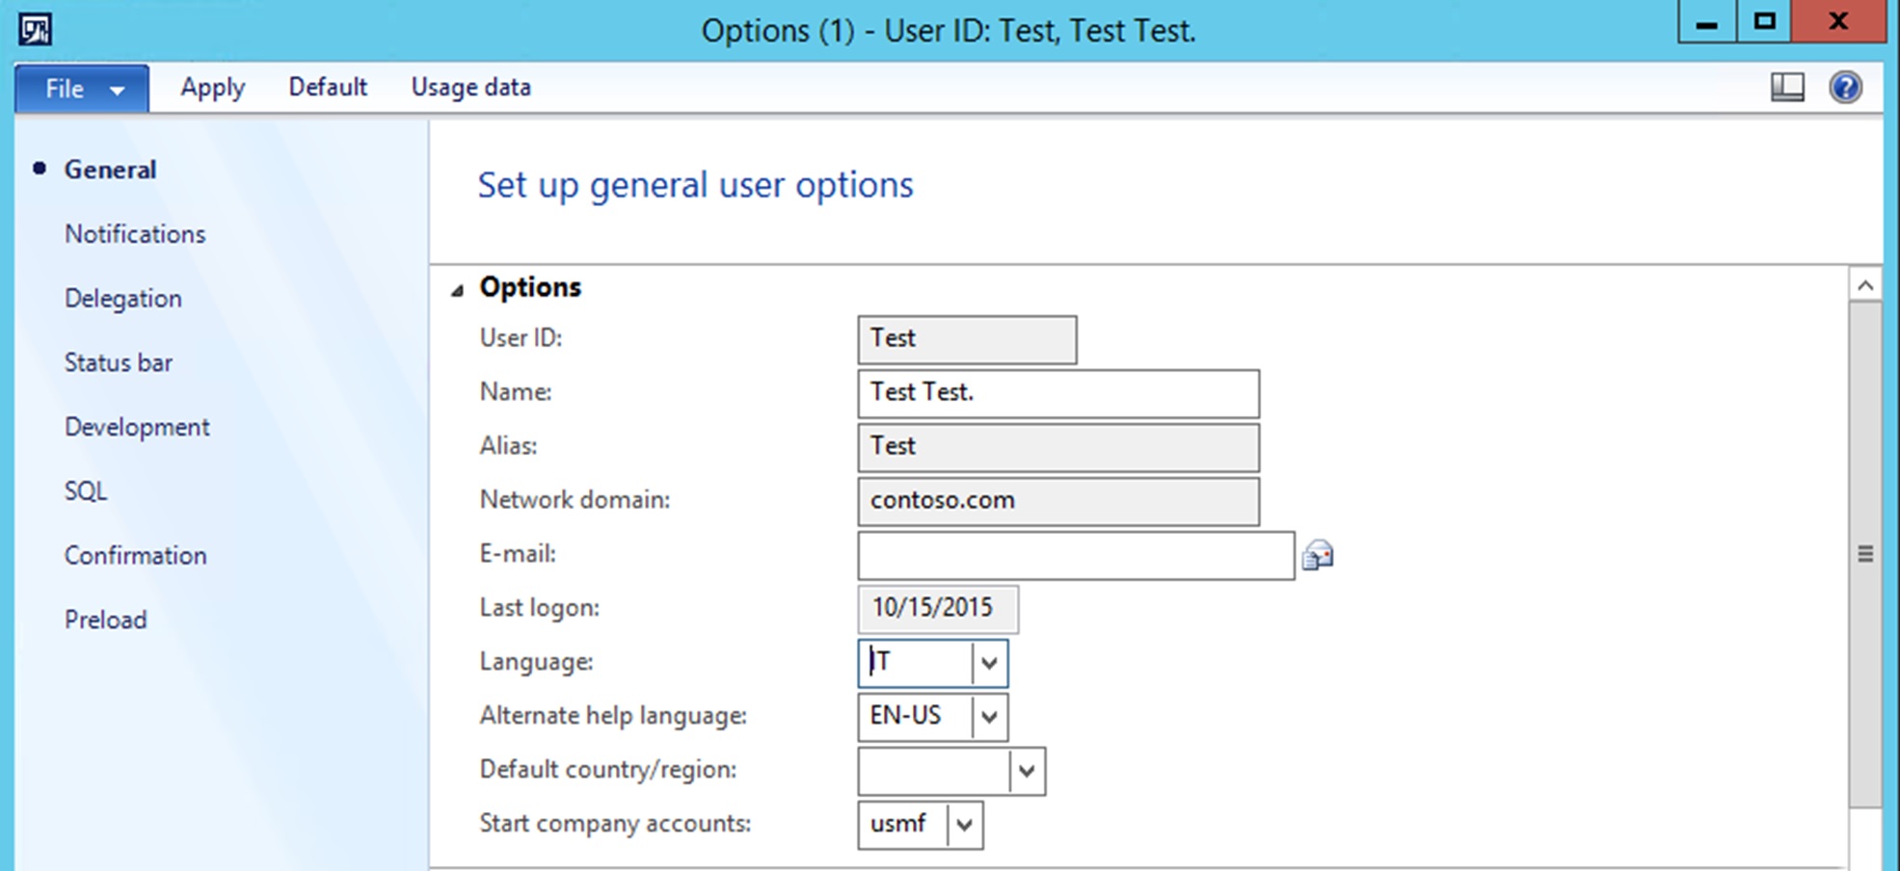Click the email address selection icon beside E-mail field
The height and width of the screenshot is (871, 1900).
coord(1320,555)
